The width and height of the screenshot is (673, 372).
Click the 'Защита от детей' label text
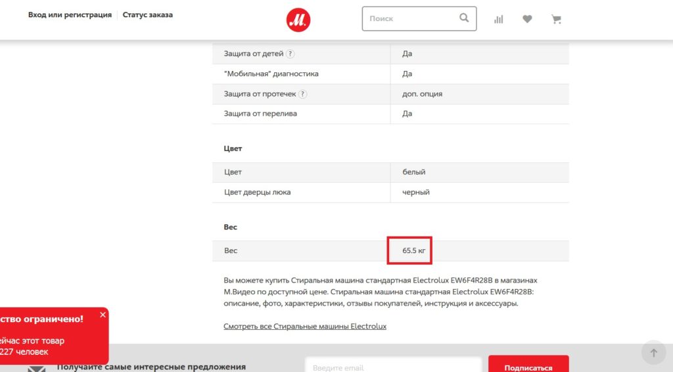point(253,54)
